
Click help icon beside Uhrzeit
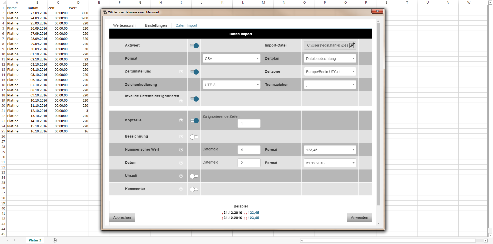point(181,176)
